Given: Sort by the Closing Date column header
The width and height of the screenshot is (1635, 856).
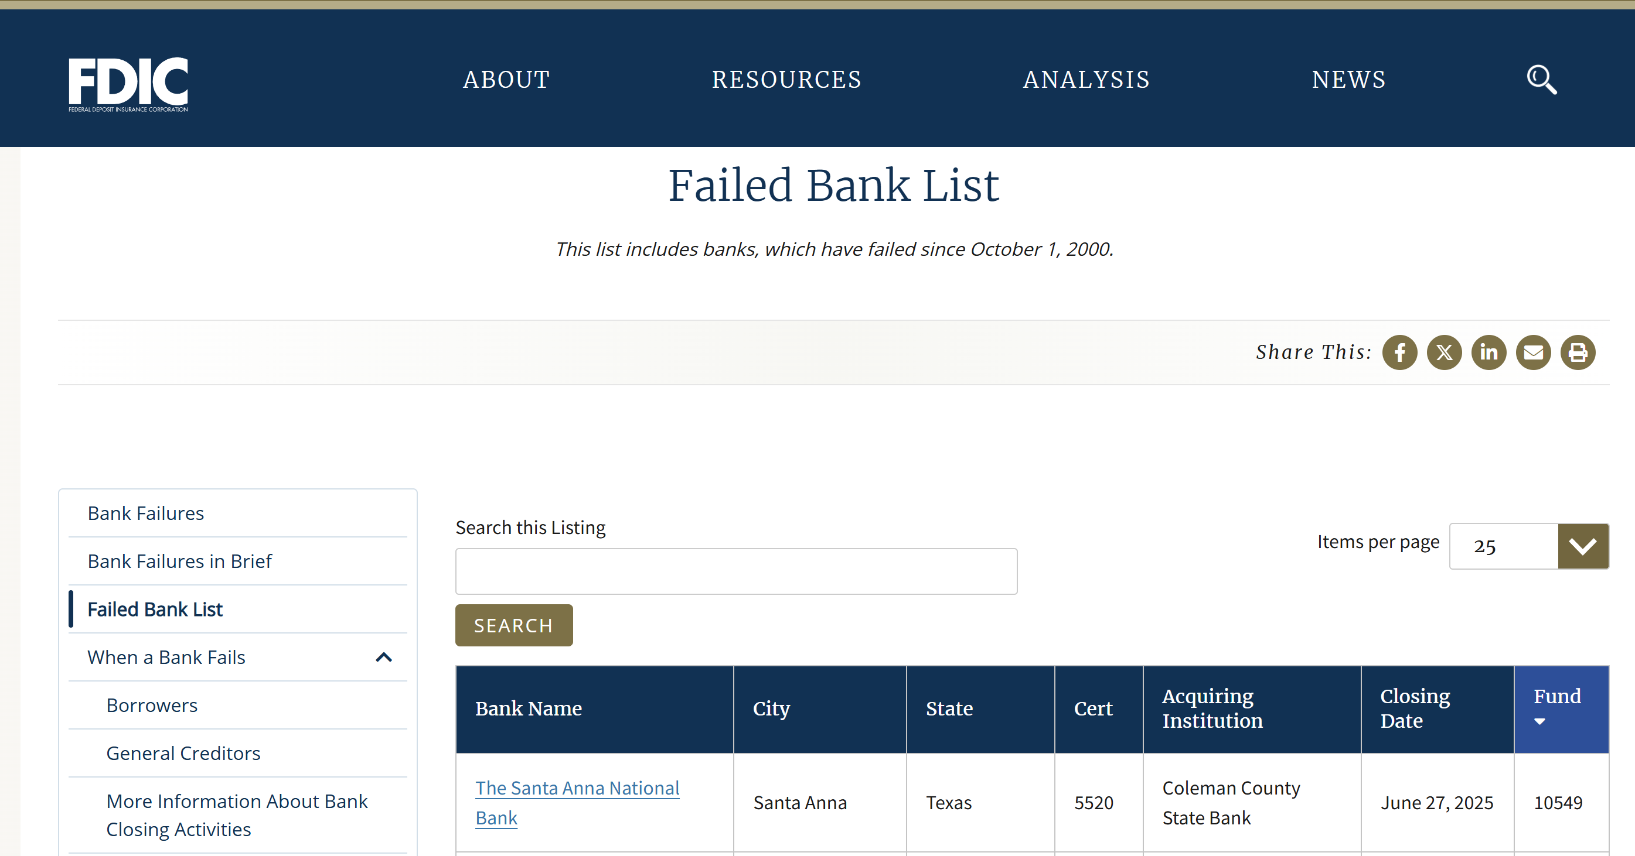Looking at the screenshot, I should tap(1415, 708).
